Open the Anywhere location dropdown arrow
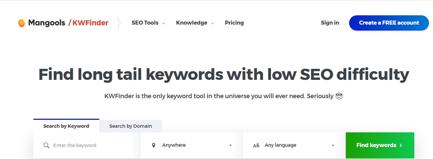Viewport: 433px width, 159px height. pyautogui.click(x=231, y=146)
